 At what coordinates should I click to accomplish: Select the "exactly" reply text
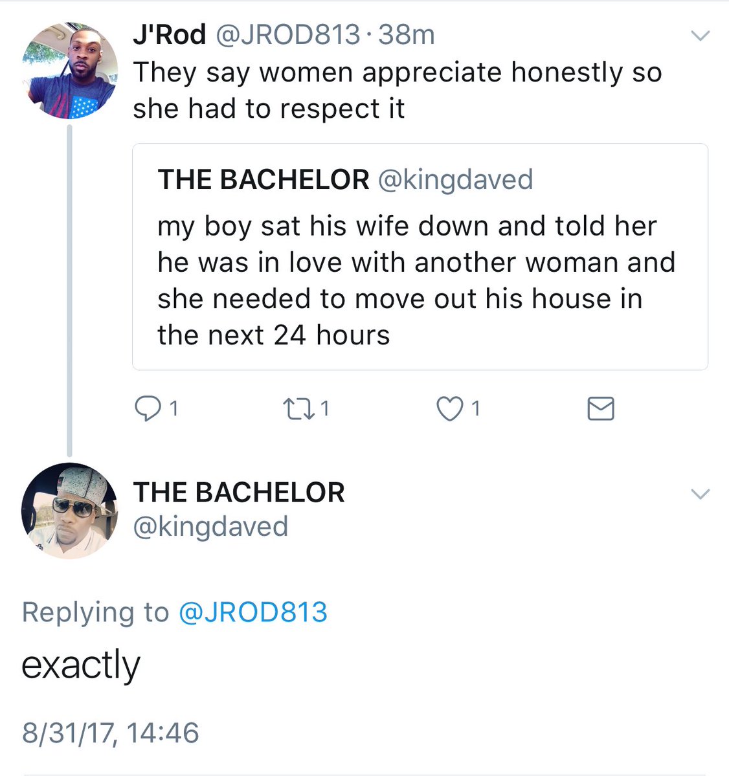[x=81, y=665]
